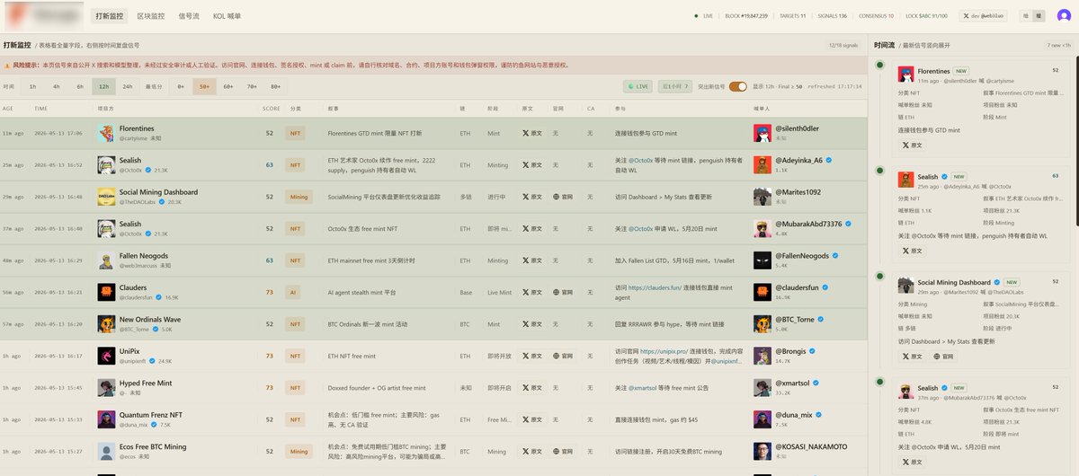Open X 原文 button in Ecos Free BTC Mining row
Image resolution: width=1079 pixels, height=476 pixels.
531,450
